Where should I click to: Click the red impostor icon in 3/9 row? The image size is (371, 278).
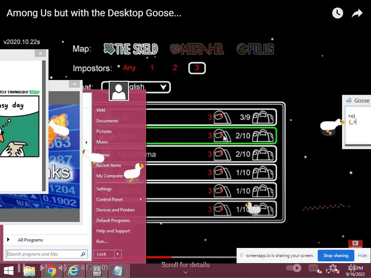222,117
